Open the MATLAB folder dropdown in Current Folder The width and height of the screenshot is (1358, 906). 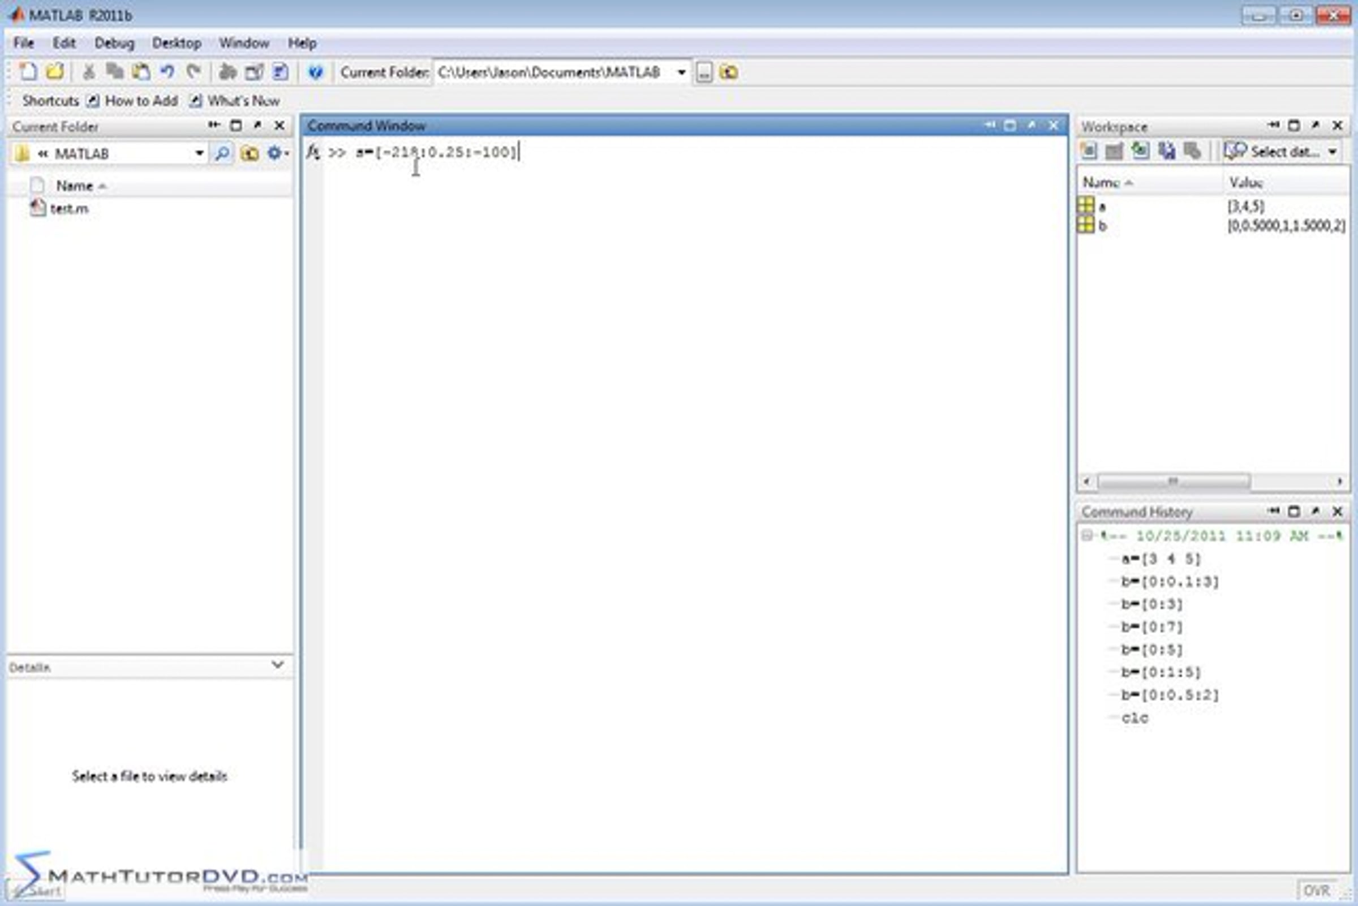[x=199, y=153]
